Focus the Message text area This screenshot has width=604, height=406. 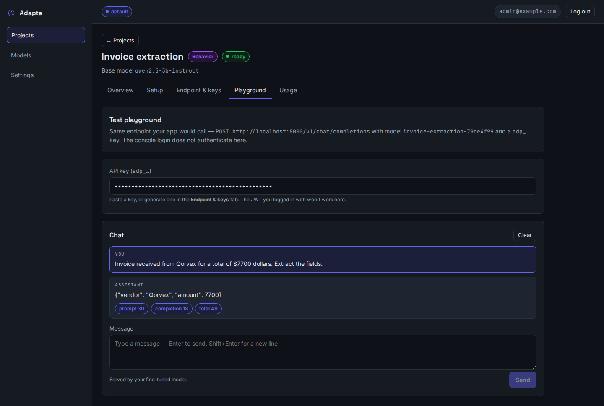tap(323, 352)
